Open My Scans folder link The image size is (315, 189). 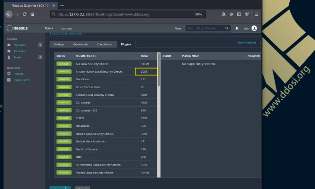pos(20,45)
